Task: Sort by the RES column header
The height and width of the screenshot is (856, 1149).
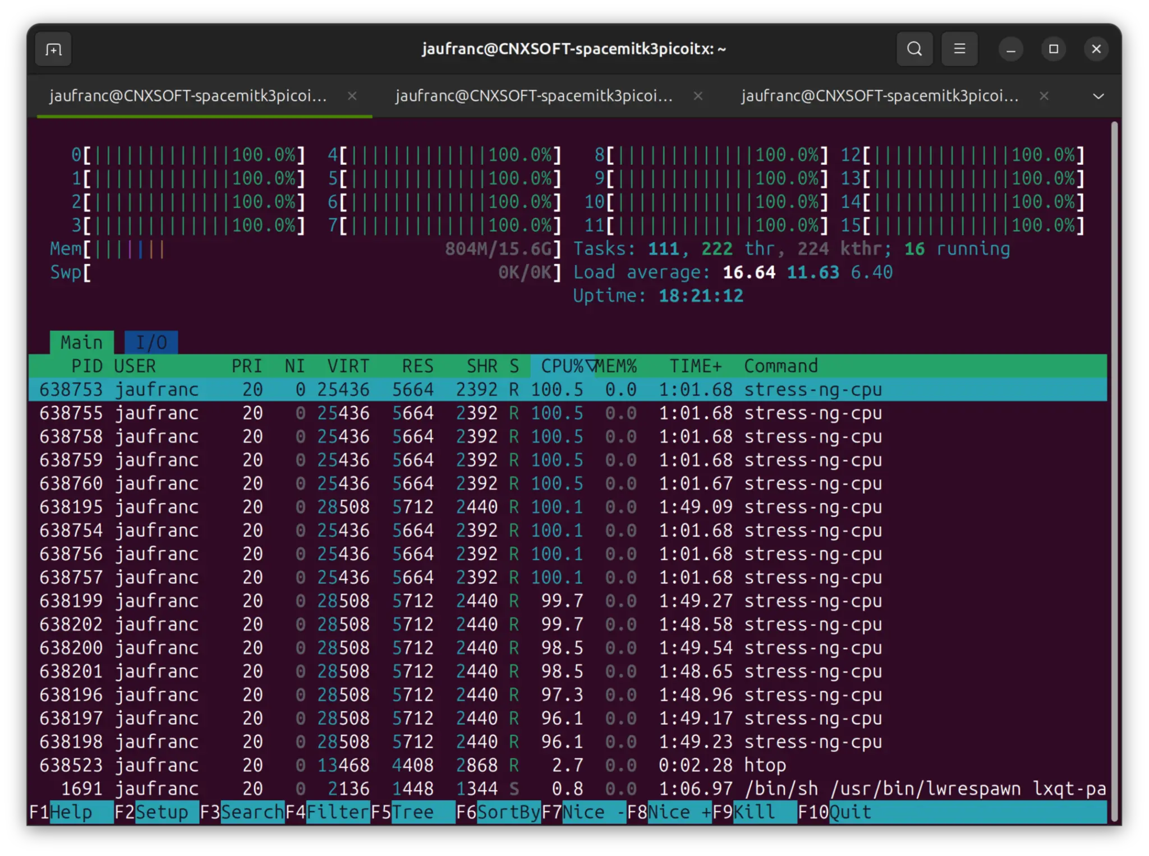Action: 417,366
